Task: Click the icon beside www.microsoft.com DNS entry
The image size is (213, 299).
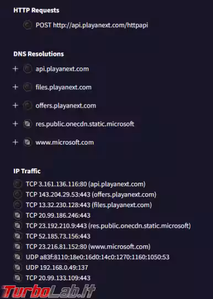Action: (28, 142)
